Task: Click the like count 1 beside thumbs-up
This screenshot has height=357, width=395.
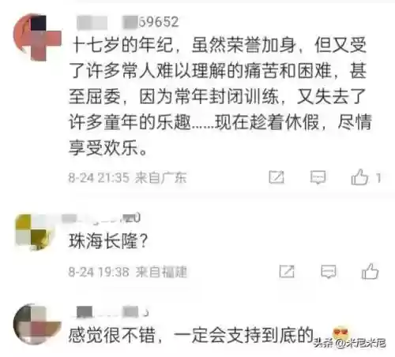Action: (x=378, y=178)
